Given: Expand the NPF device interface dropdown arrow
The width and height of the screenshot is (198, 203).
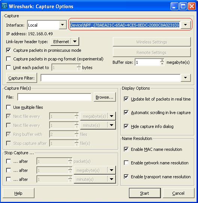Looking at the screenshot, I should click(186, 25).
